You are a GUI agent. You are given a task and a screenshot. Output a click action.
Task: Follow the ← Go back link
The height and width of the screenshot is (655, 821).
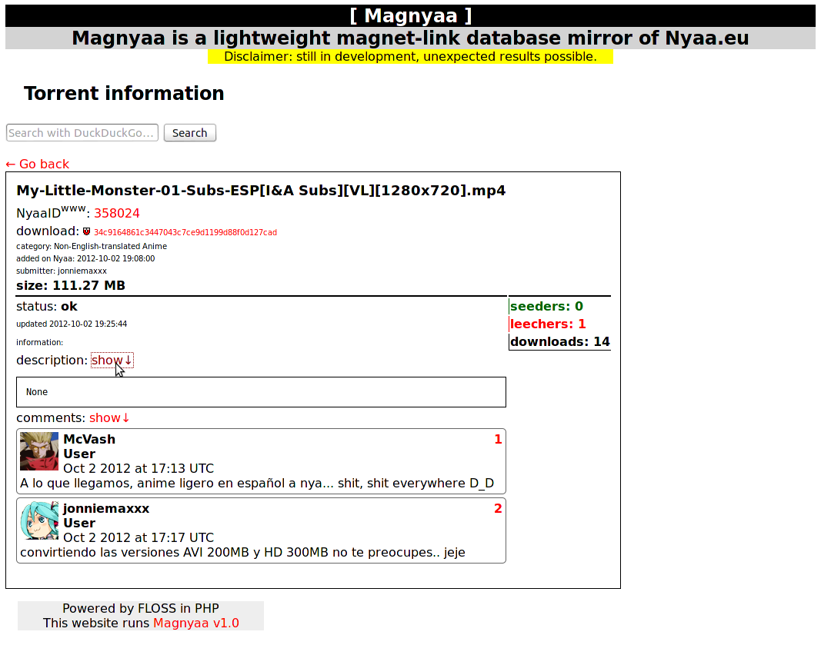[38, 165]
